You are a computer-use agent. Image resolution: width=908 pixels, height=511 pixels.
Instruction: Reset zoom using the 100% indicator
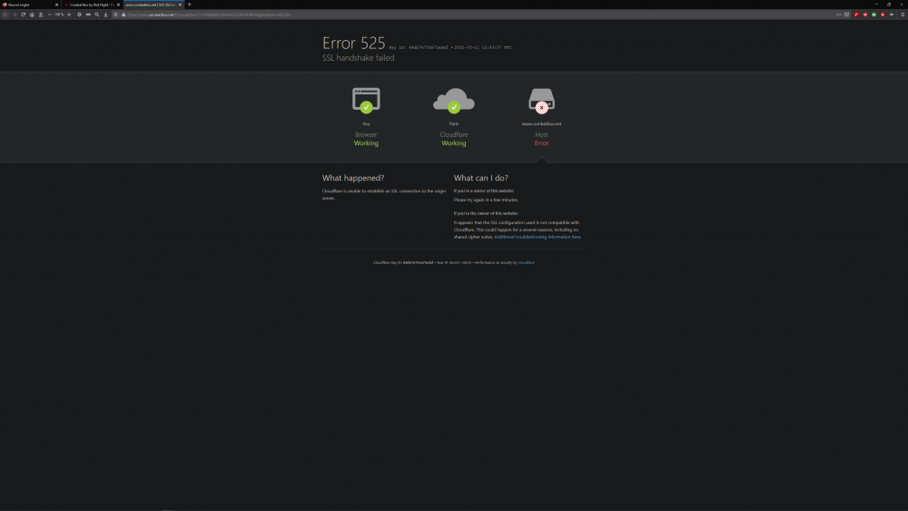(59, 15)
